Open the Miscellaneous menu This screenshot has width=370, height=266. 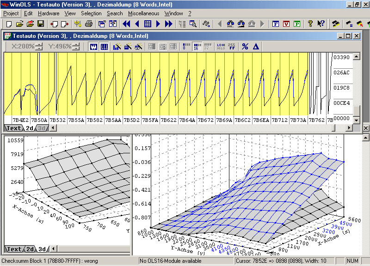[143, 13]
